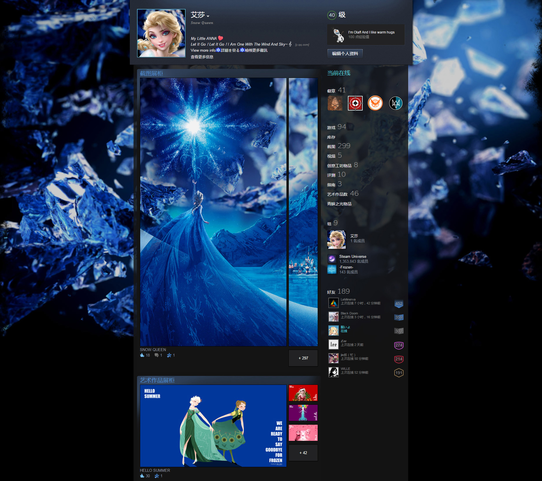Open the 好友 friends list link
This screenshot has height=481, width=542.
pos(338,292)
